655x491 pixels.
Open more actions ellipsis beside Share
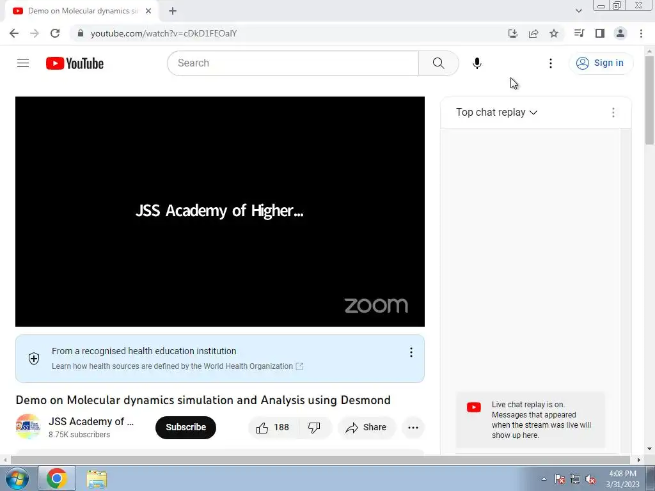[413, 427]
